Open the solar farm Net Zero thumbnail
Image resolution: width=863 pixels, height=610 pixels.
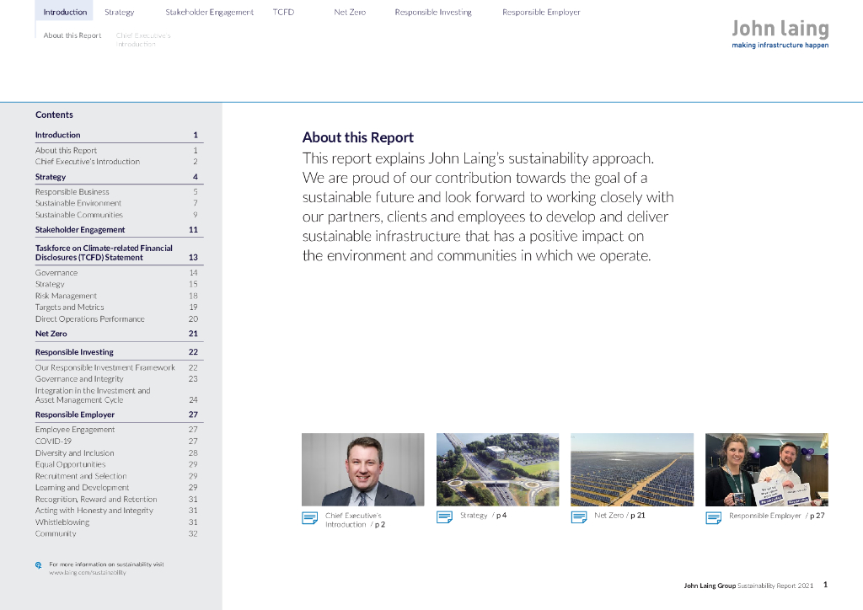[x=632, y=469]
